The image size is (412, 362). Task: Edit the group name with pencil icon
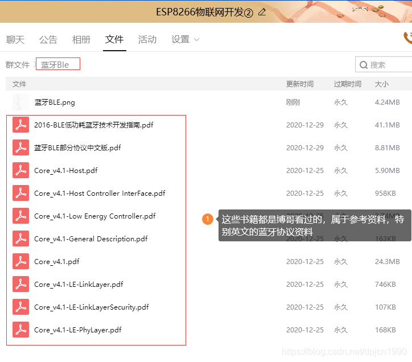[x=262, y=12]
